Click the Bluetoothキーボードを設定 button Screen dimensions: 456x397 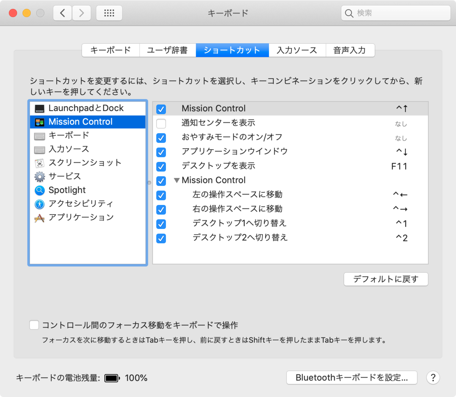(x=351, y=378)
